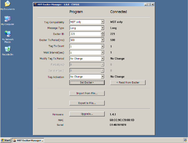
Task: Increment the Exciter ID spinner up arrow
Action: 103,33
